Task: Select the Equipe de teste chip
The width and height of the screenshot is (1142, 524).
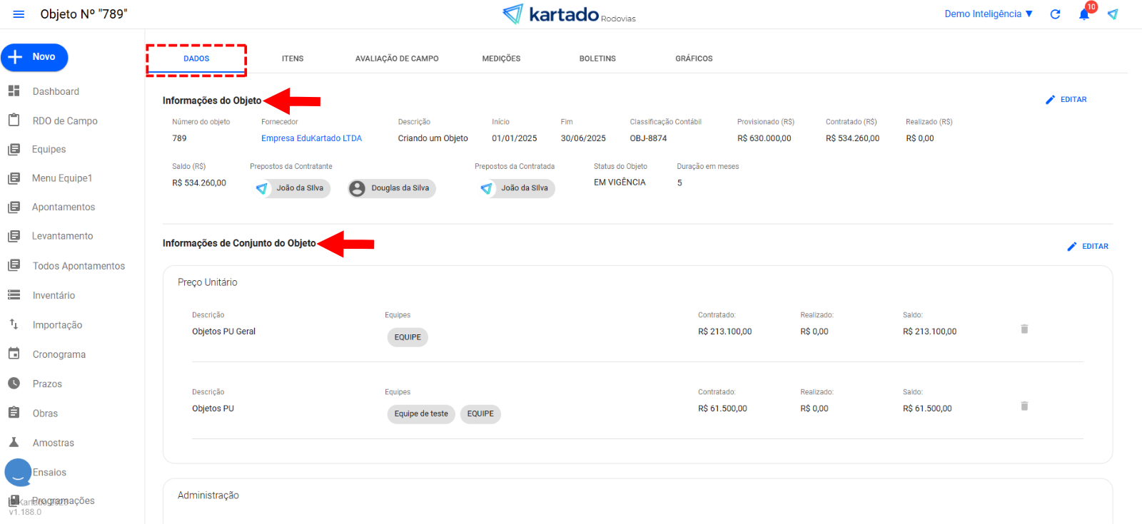Action: coord(421,414)
